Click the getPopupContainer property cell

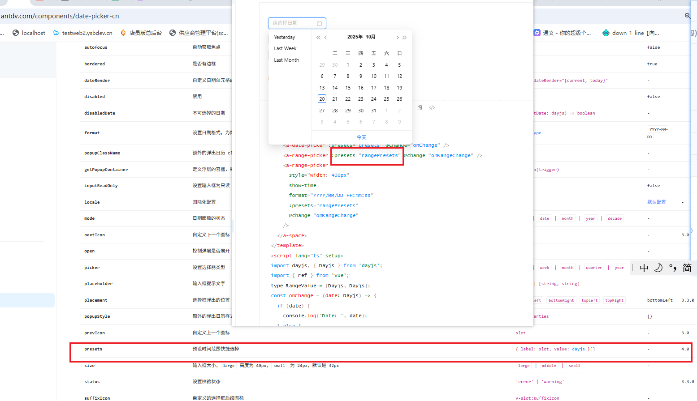[106, 170]
